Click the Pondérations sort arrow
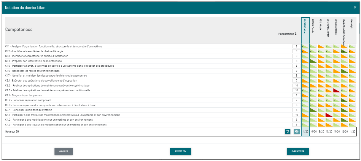The height and width of the screenshot is (161, 361). 295,34
